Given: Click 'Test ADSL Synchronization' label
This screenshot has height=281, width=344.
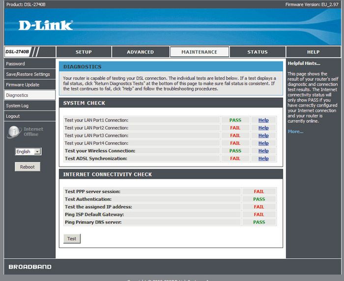Looking at the screenshot, I should 96,159.
